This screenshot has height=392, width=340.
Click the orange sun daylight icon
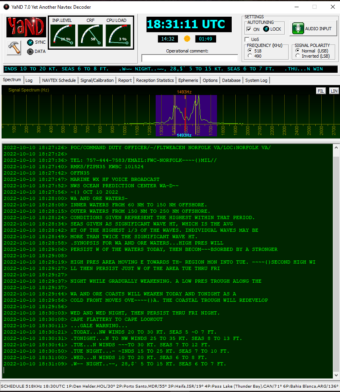pos(187,39)
